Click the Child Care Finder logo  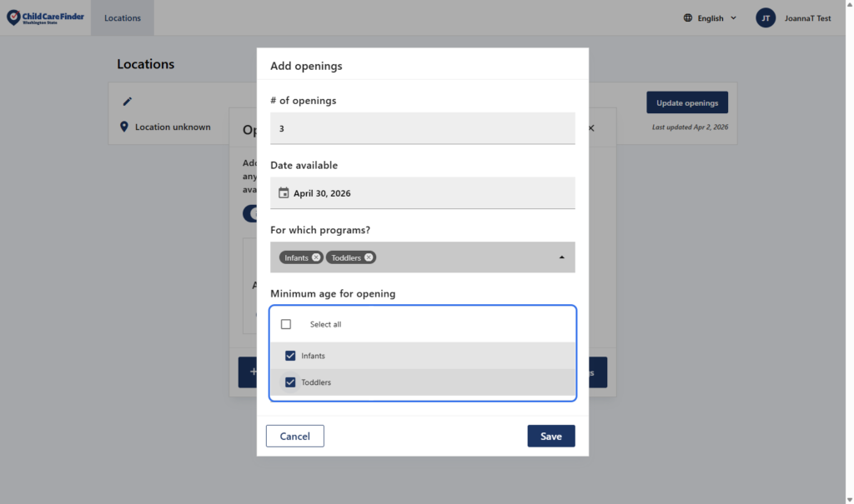coord(45,17)
